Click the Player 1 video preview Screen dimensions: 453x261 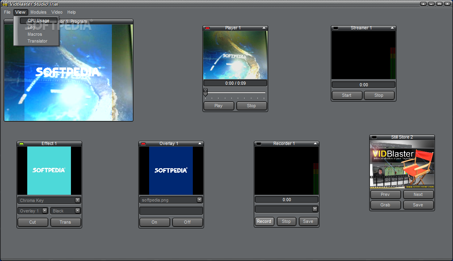(235, 55)
